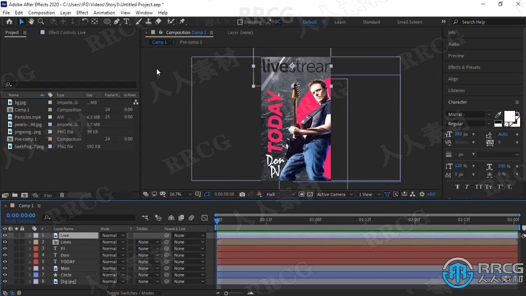
Task: Create new folder in Project panel
Action: click(x=15, y=195)
